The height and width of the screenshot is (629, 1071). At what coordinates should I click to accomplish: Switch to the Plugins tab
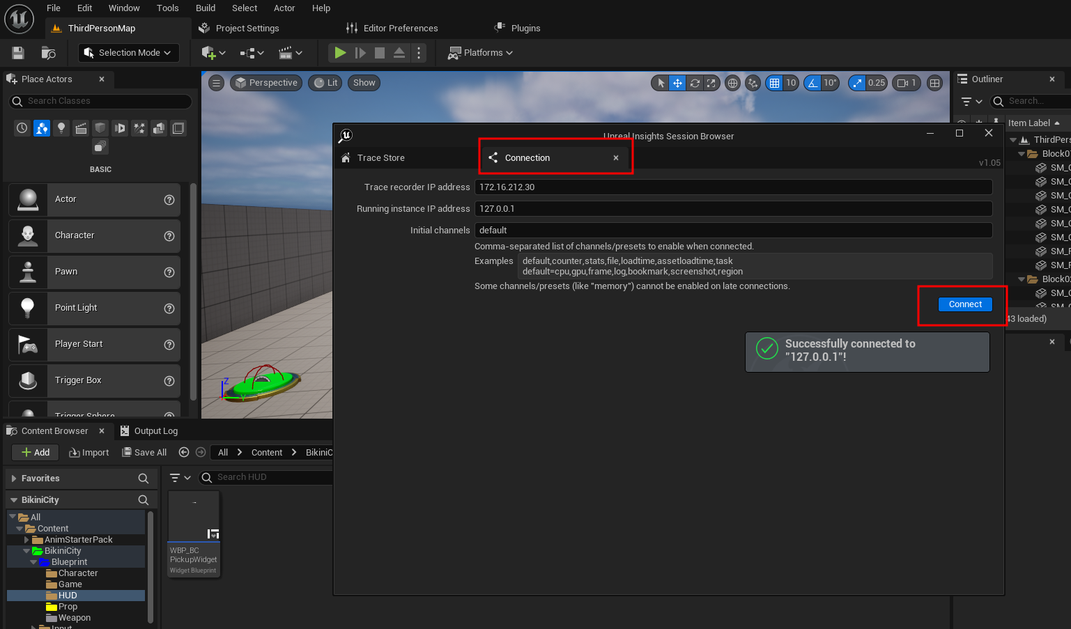coord(518,29)
